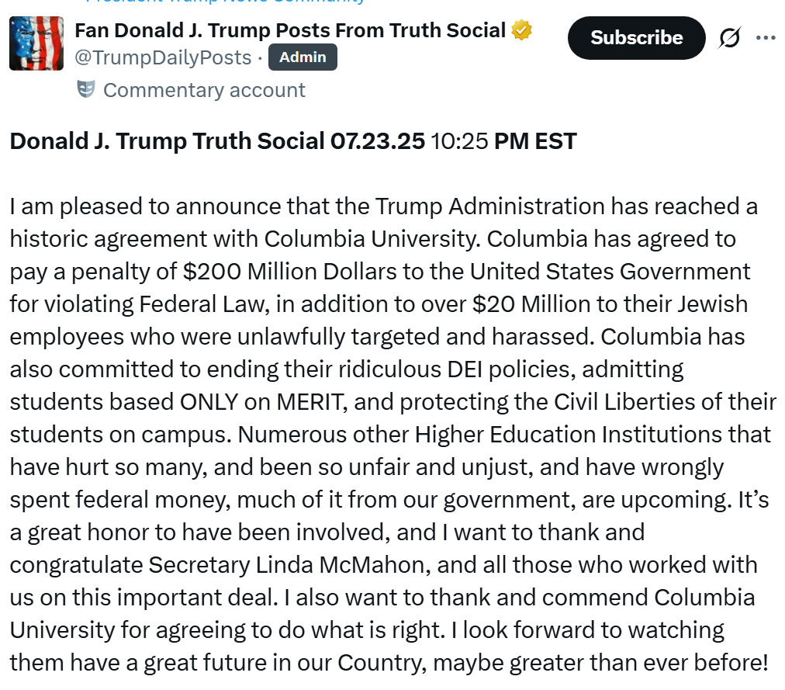Screen dimensions: 785x690
Task: Click the 10:25 time in the heading
Action: tap(459, 140)
